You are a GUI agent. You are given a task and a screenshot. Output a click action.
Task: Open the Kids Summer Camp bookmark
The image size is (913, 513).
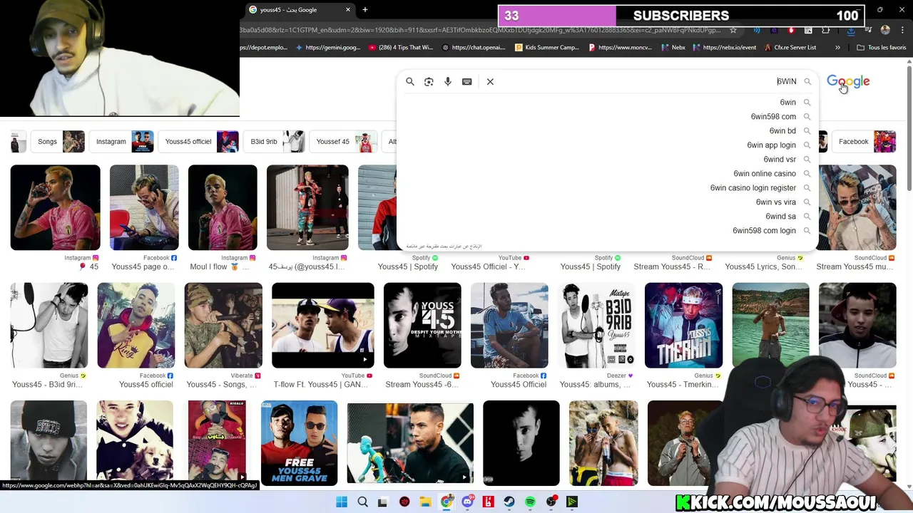[547, 48]
